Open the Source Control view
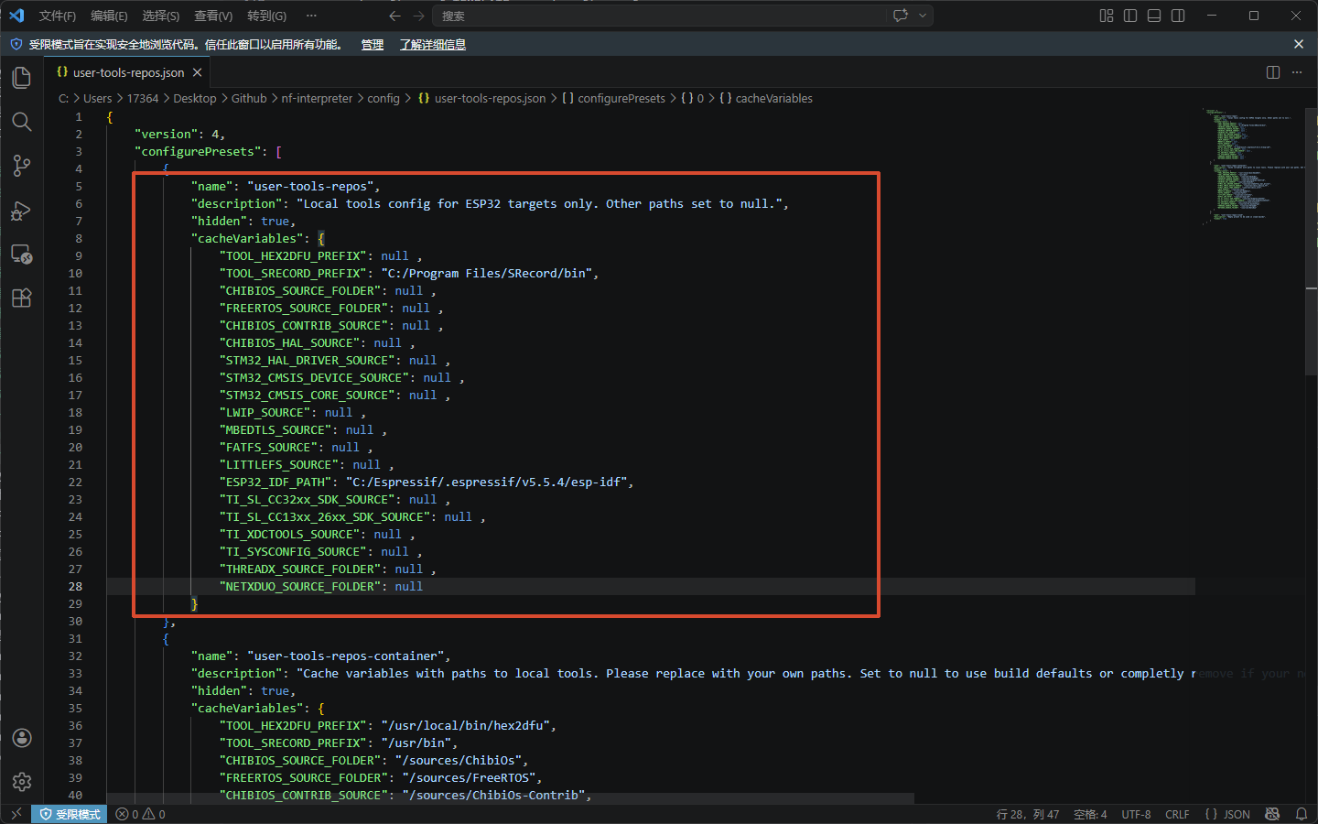This screenshot has width=1318, height=824. coord(22,166)
